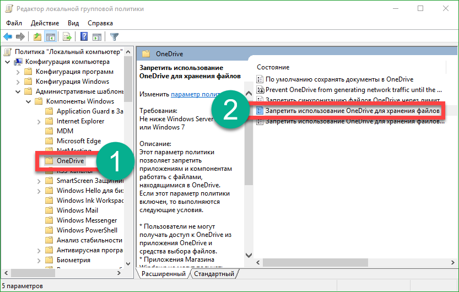This screenshot has height=292, width=459.
Task: Open Help via the question mark icon
Action: click(84, 37)
